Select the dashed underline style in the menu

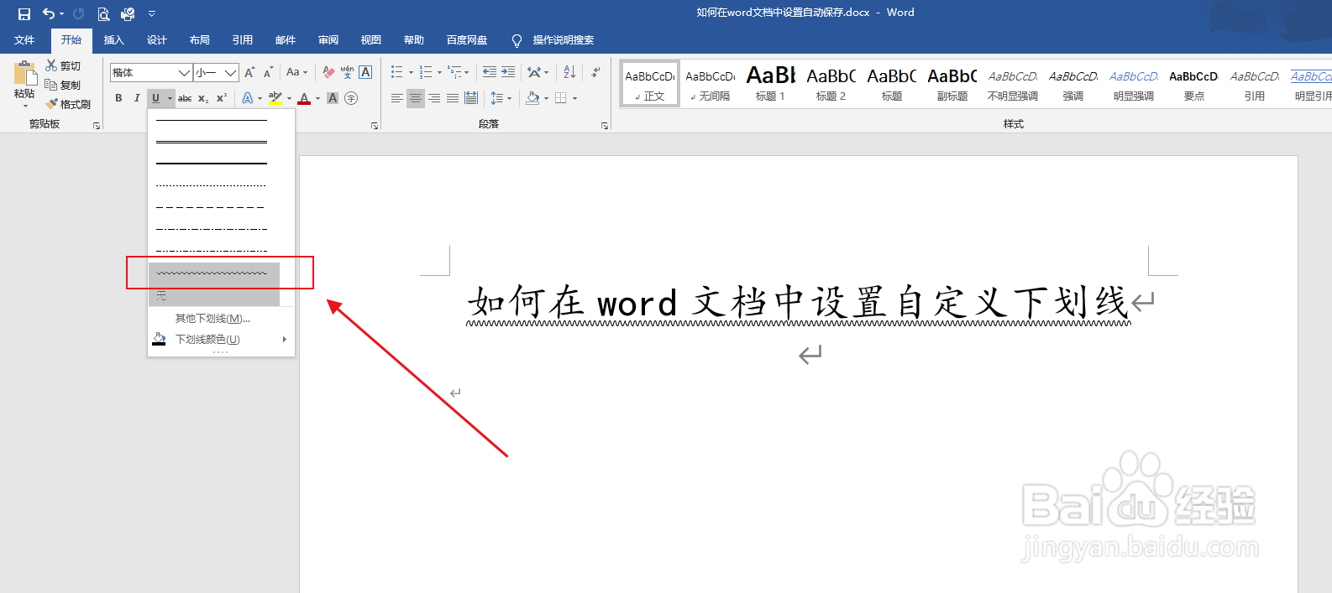(212, 207)
